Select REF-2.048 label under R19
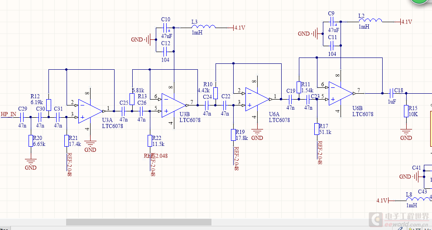 [236, 158]
